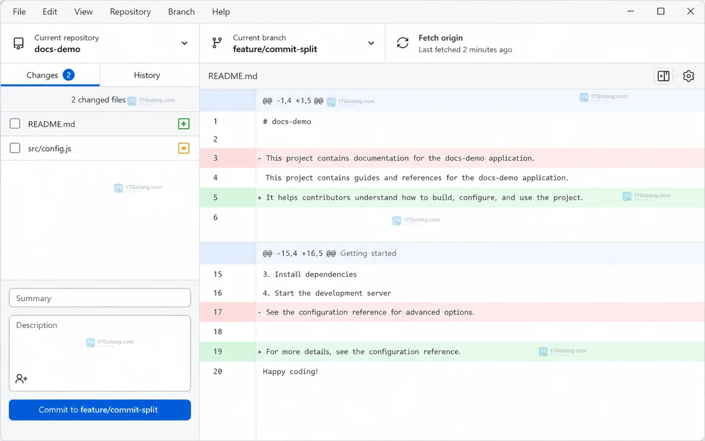Click line number 15 in the diff gutter
The width and height of the screenshot is (705, 441).
[x=218, y=274]
